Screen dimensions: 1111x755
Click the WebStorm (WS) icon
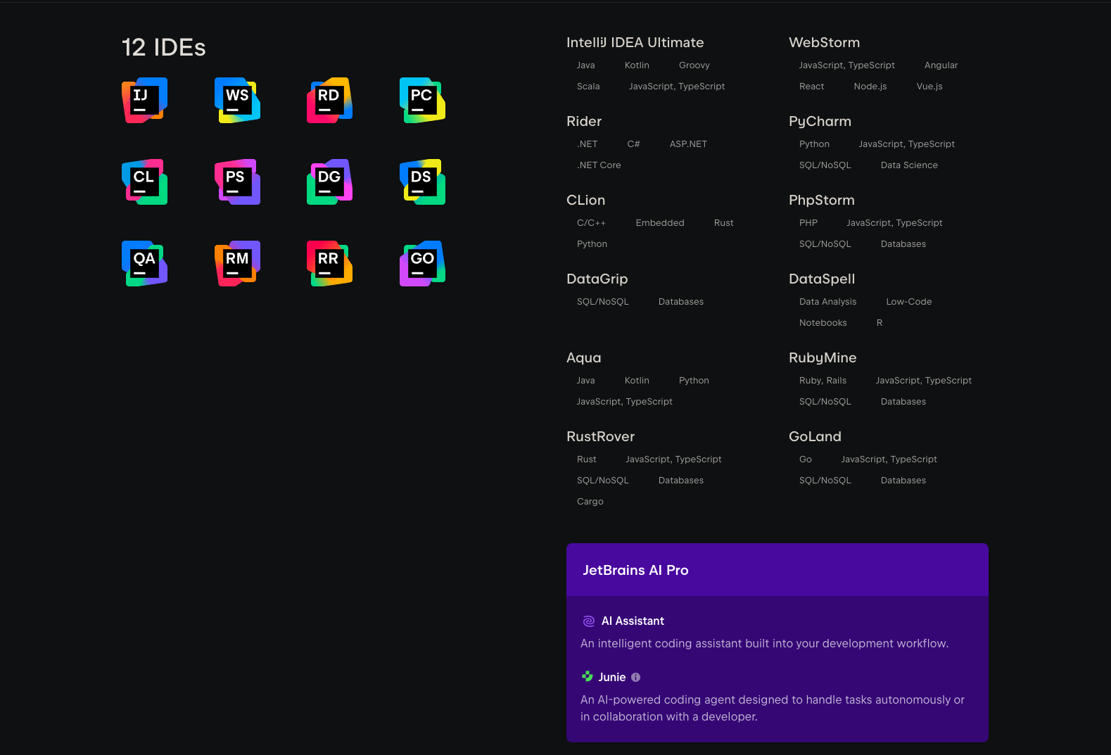coord(237,100)
